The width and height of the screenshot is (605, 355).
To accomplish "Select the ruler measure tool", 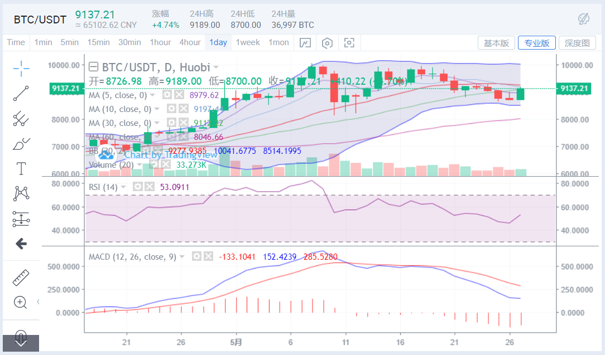I will (21, 278).
